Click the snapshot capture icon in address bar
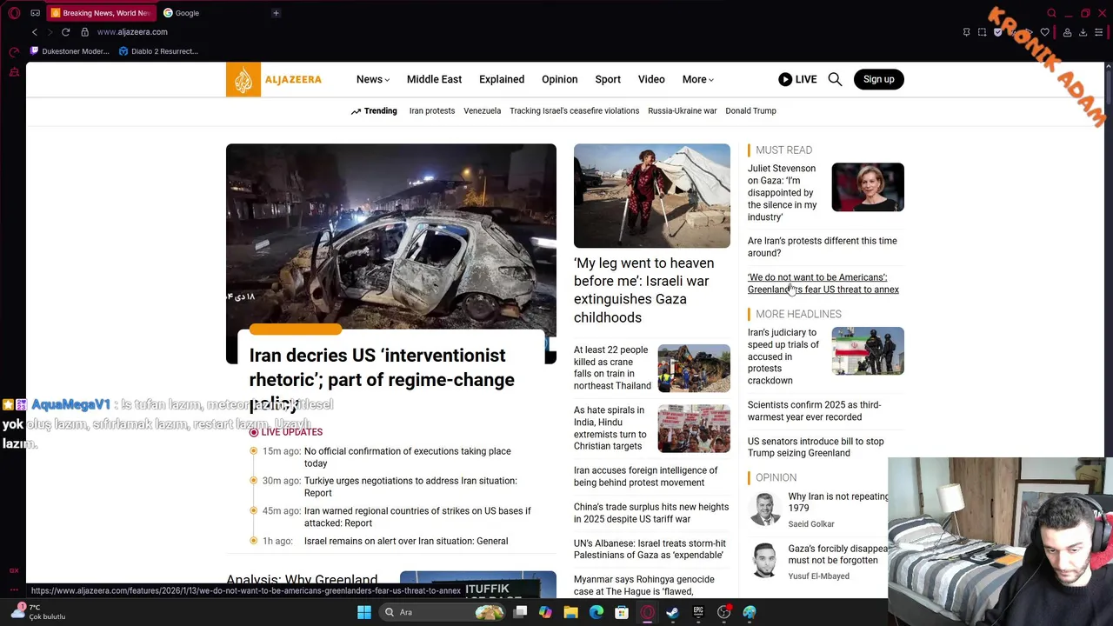Screen dimensions: 1113x626 [982, 32]
